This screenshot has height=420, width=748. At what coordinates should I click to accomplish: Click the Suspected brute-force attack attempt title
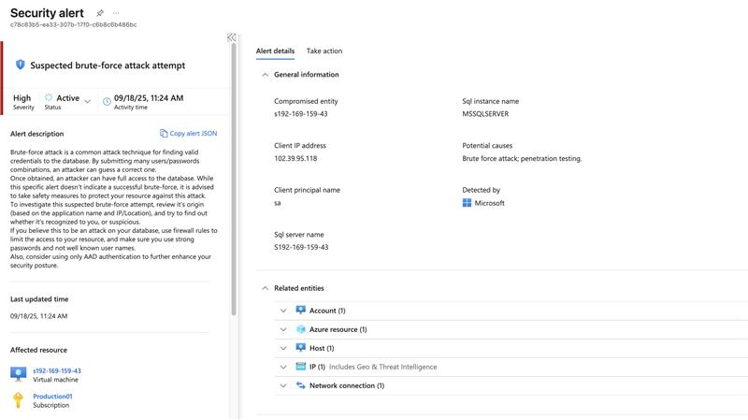point(108,65)
